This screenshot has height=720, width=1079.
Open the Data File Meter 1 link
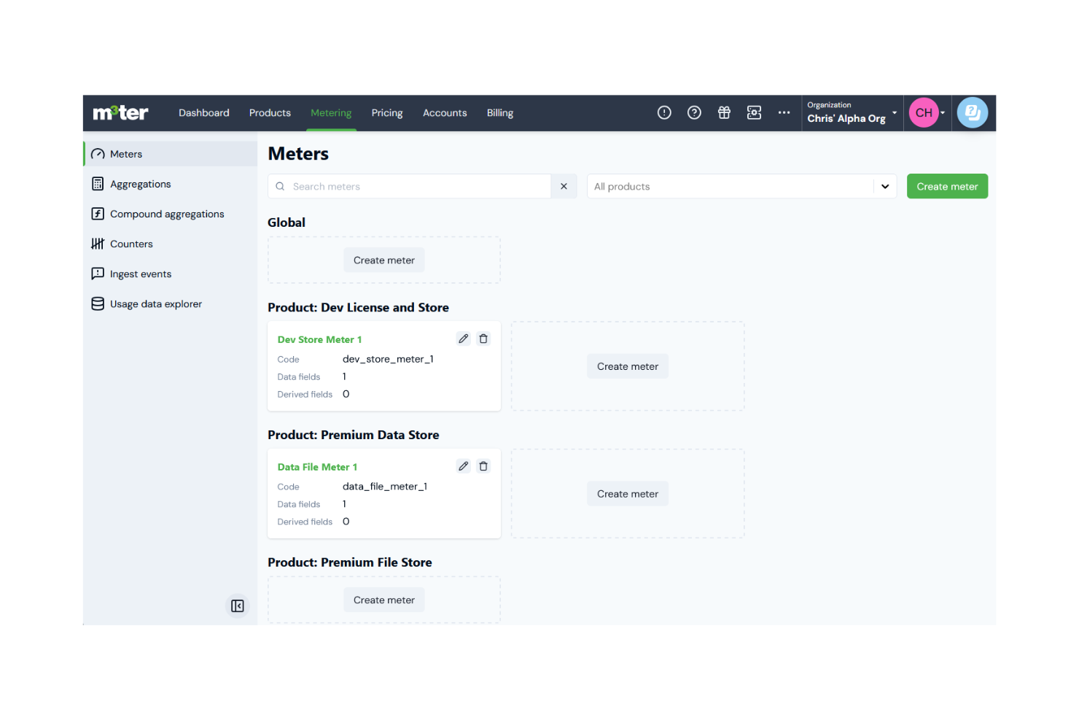tap(317, 467)
